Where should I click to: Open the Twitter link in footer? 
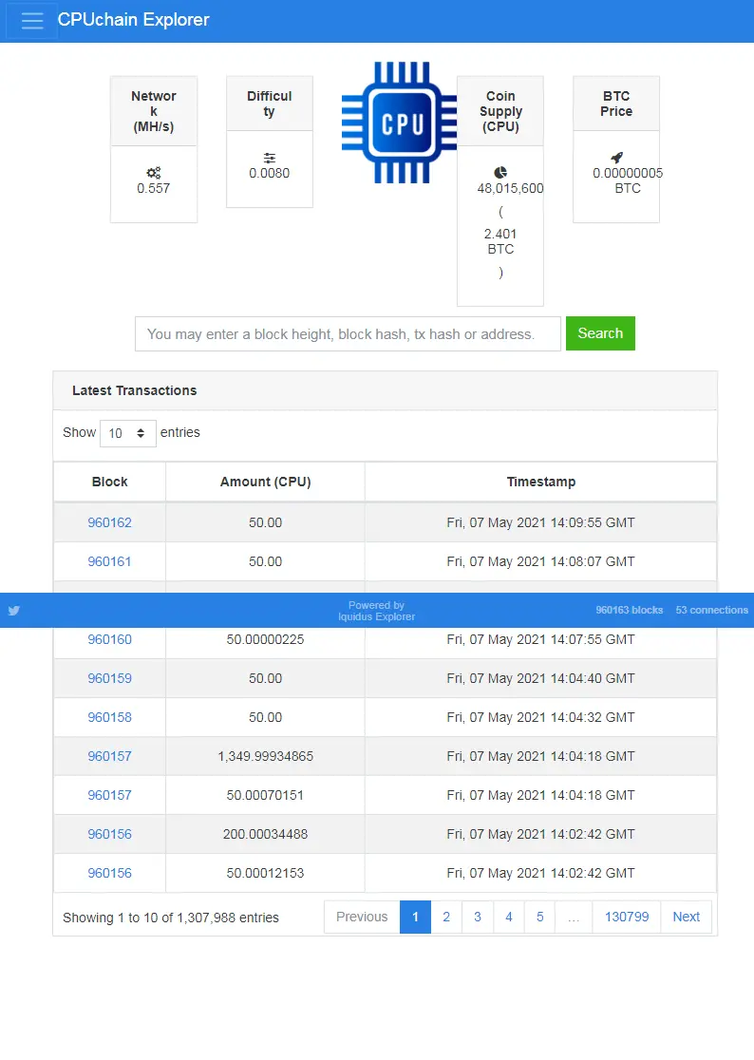(x=13, y=611)
